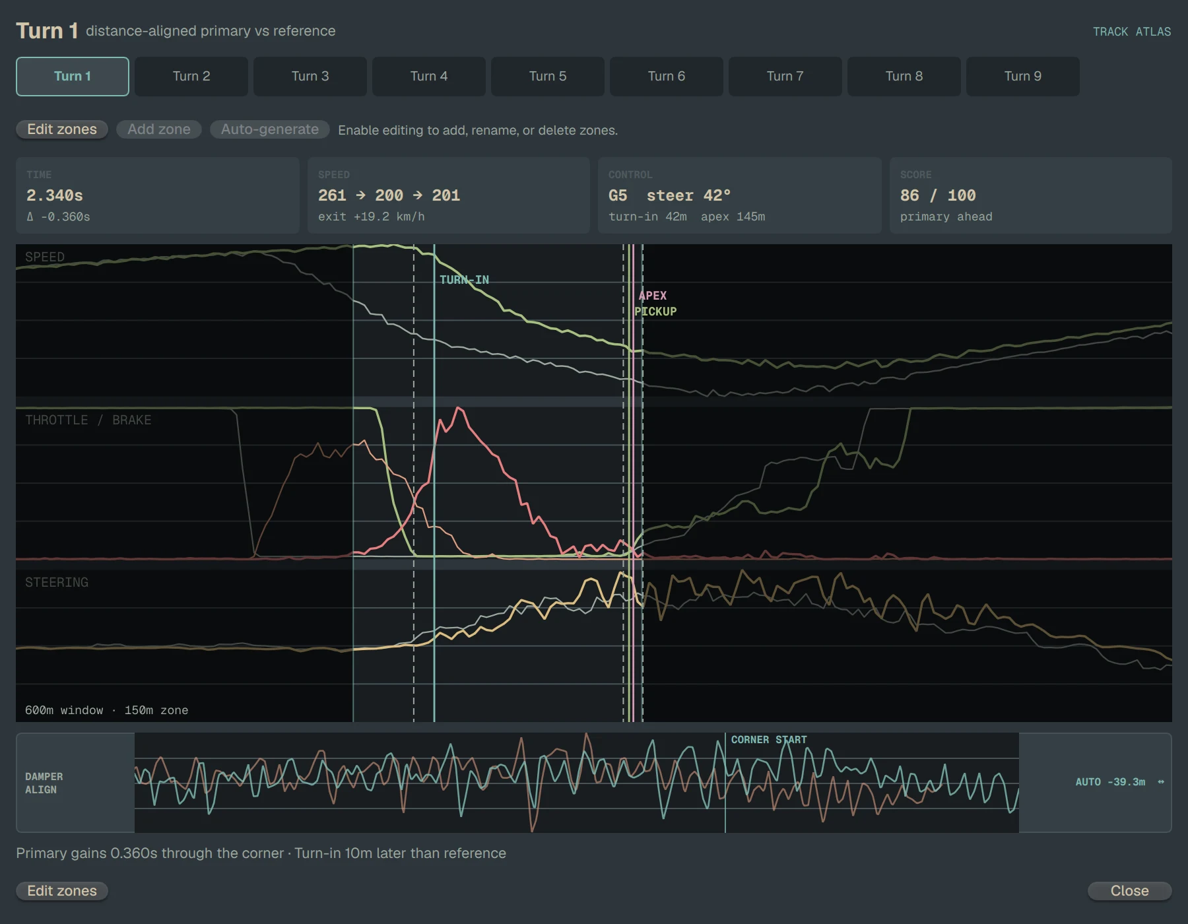
Task: Click the horizontal arrows icon beside AUTO offset
Action: (x=1161, y=782)
